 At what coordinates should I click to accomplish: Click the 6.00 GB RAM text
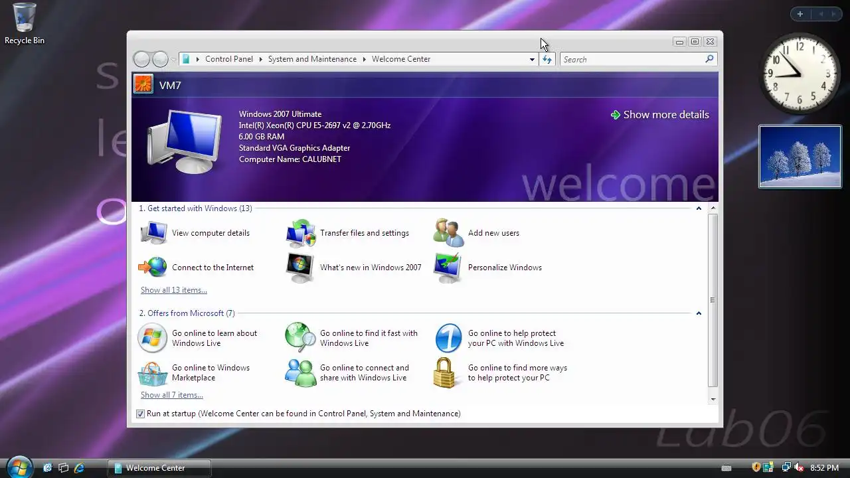[262, 137]
